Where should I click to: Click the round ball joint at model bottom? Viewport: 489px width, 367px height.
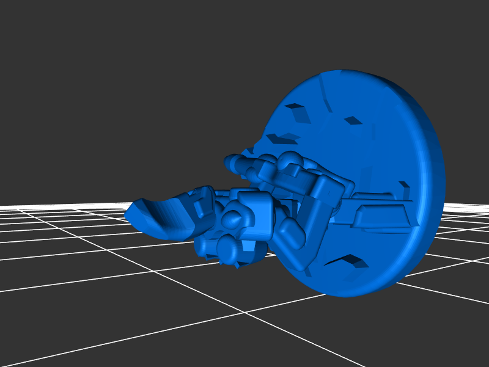[228, 249]
